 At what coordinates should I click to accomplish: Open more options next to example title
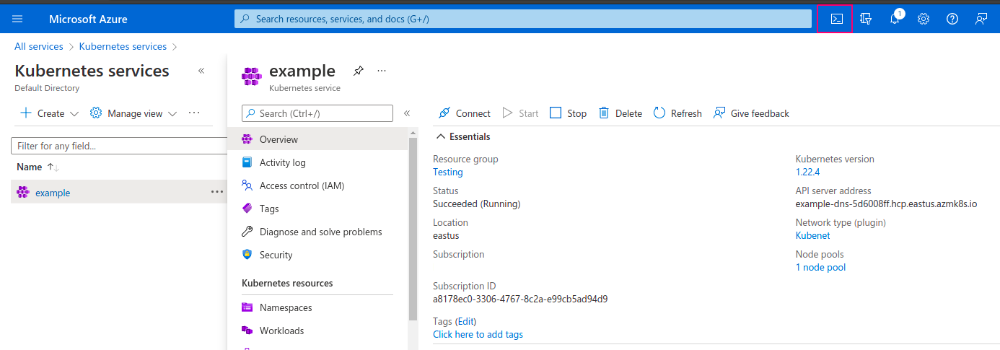coord(382,71)
